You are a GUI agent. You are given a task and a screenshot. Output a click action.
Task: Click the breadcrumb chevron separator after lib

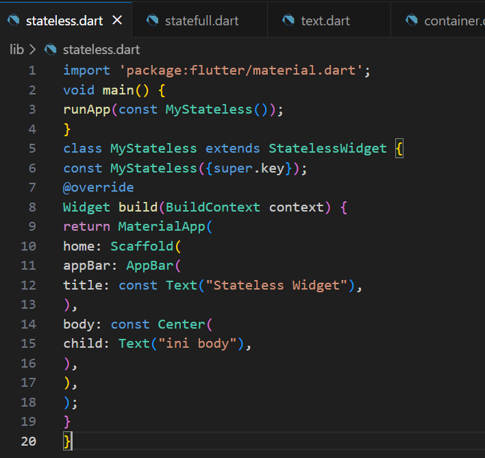32,49
